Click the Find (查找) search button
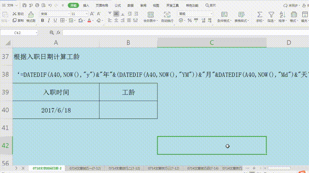This screenshot has height=173, width=309. (x=211, y=5)
